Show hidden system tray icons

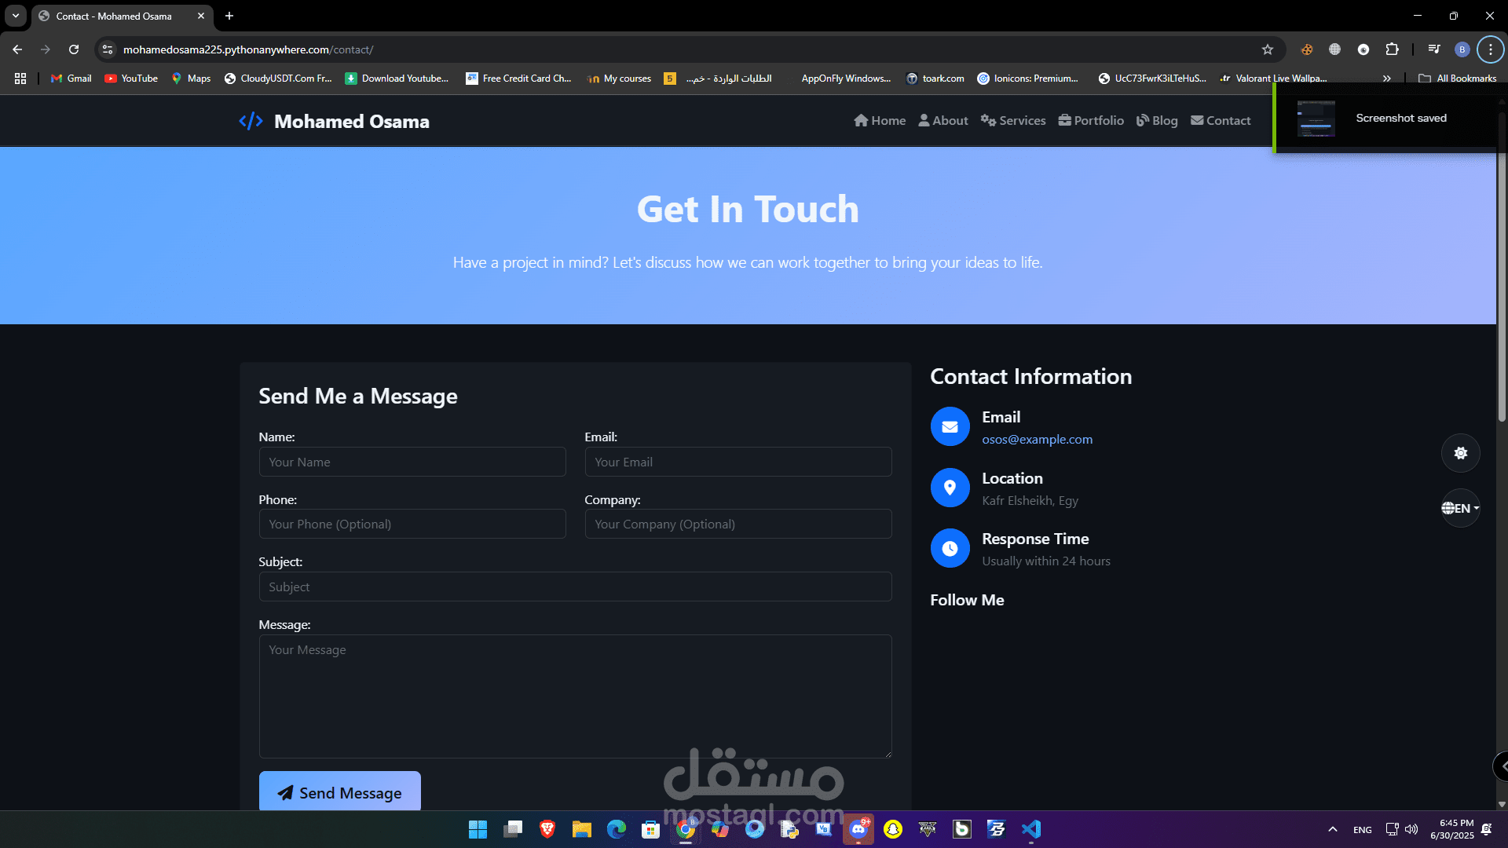coord(1332,829)
